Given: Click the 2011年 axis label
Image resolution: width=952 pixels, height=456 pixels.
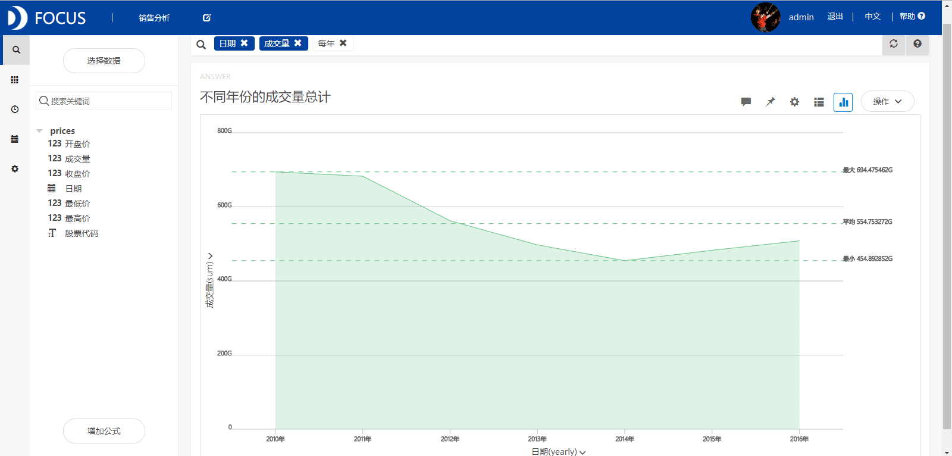Looking at the screenshot, I should [363, 439].
